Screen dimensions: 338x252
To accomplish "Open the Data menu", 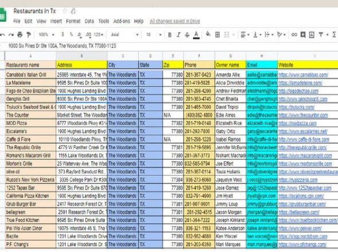I will tap(89, 21).
